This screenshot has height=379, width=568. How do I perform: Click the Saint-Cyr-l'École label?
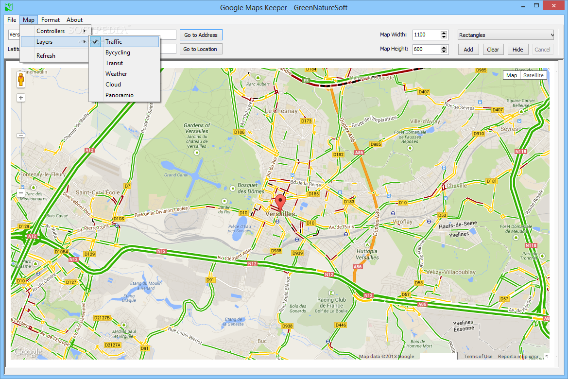click(98, 192)
